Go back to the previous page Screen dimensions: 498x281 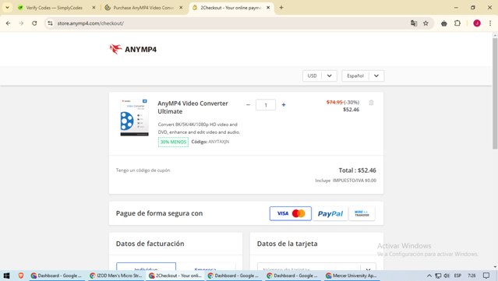[9, 23]
